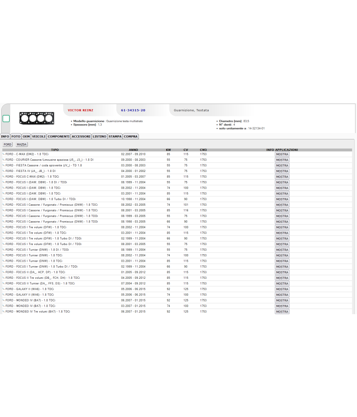Tick the checkbox beside the gasket image

[6, 119]
